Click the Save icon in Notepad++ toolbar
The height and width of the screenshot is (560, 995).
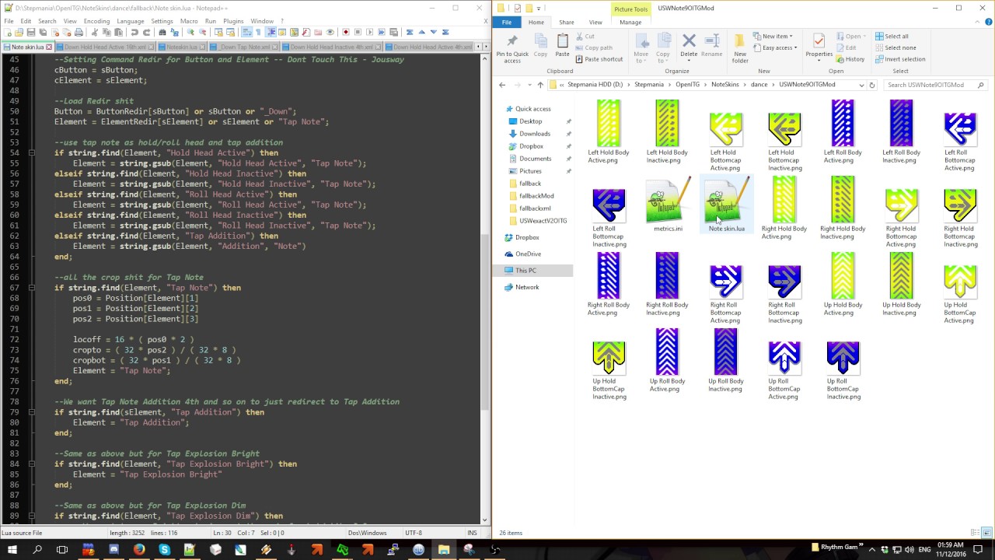point(30,33)
